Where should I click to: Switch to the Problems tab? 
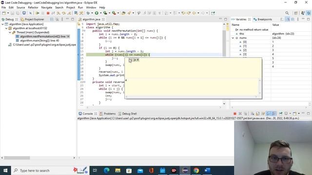[107, 114]
